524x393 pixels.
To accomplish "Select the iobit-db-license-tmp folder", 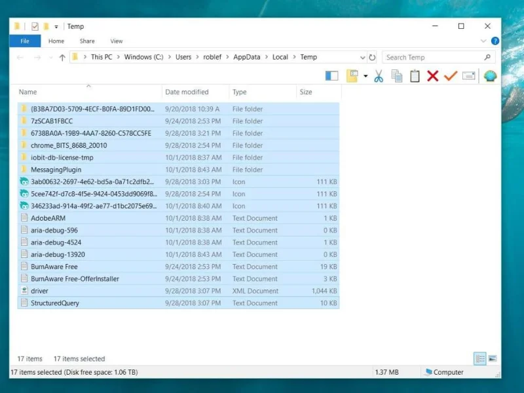I will click(x=178, y=157).
